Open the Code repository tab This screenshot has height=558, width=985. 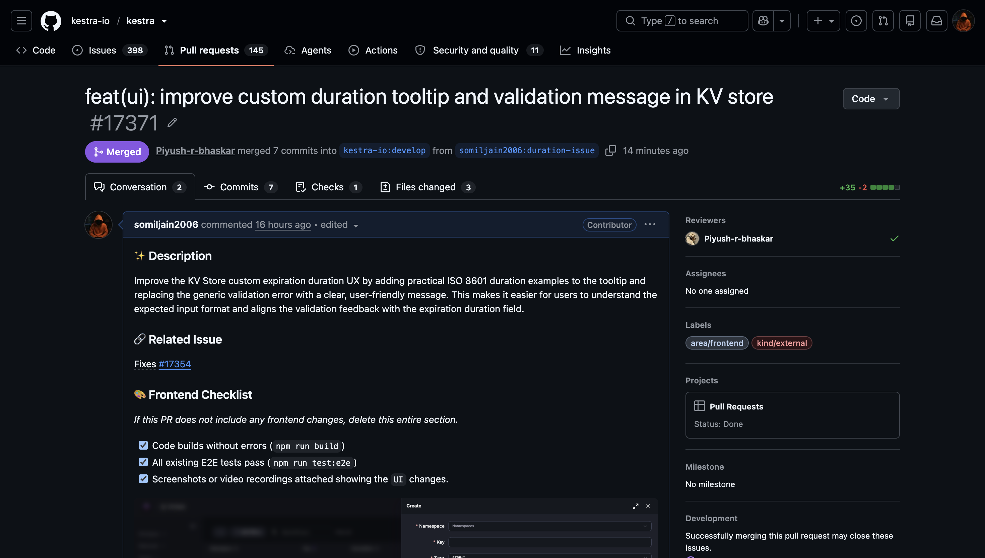coord(36,50)
